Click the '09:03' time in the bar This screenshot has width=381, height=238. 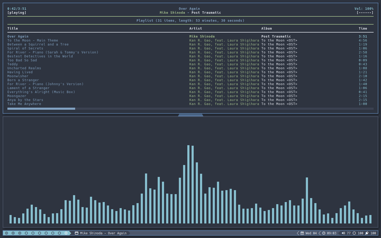(x=332, y=233)
